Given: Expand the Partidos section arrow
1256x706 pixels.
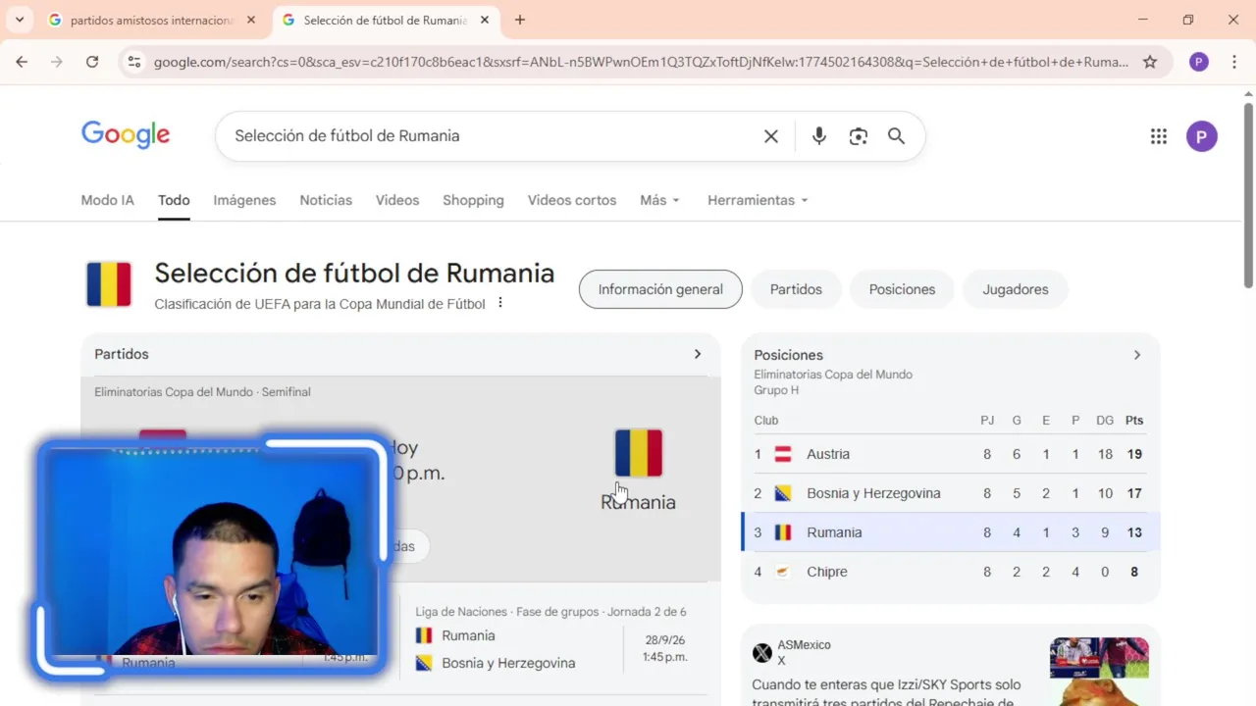Looking at the screenshot, I should (x=698, y=354).
